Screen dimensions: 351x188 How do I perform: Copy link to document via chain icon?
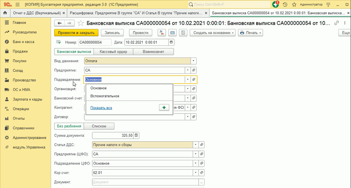click(337, 23)
